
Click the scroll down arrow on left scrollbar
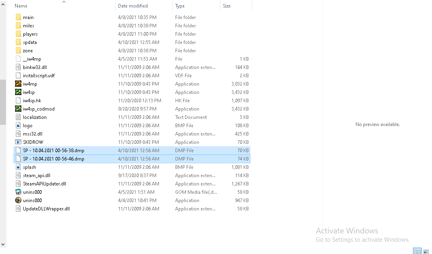tap(3, 244)
